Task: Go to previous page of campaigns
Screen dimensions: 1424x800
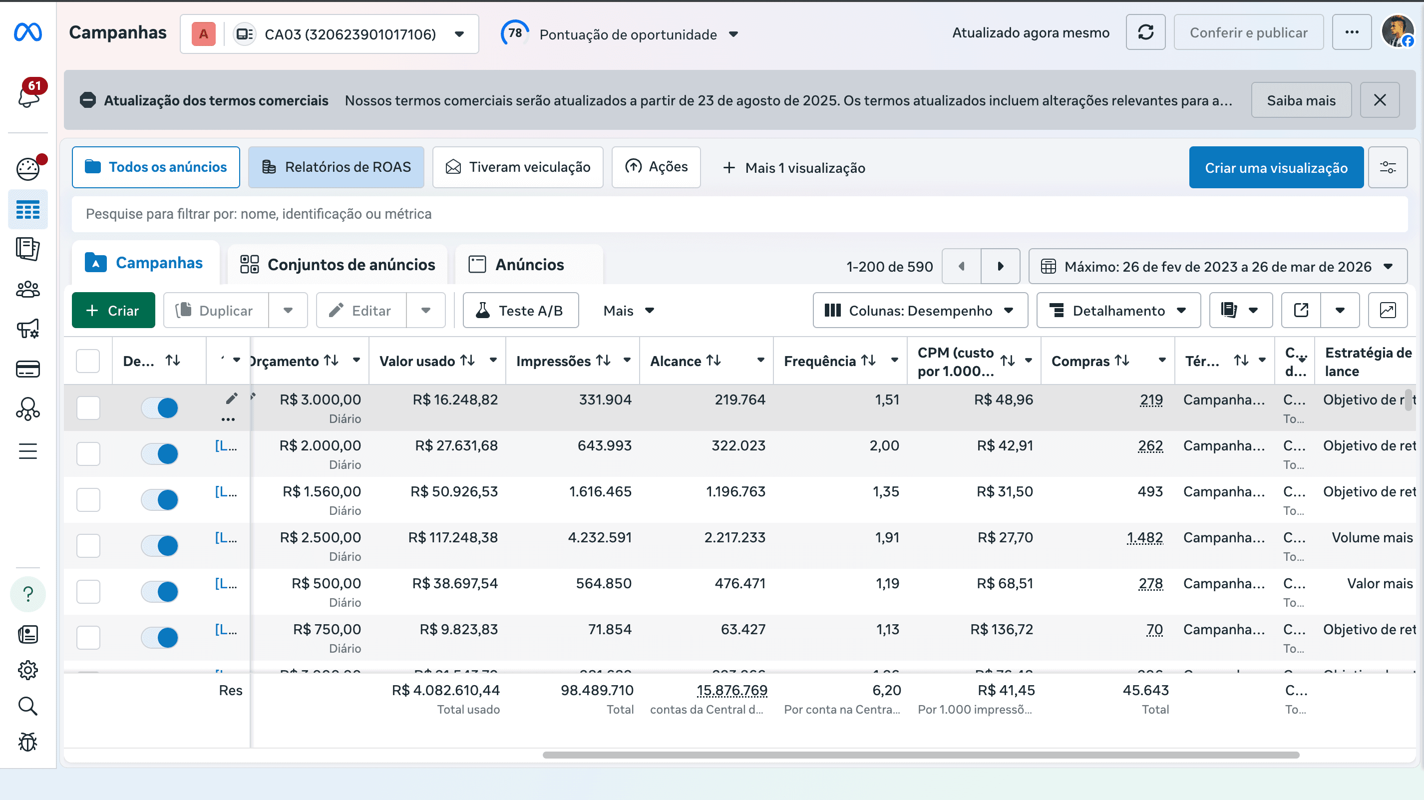Action: pos(961,267)
